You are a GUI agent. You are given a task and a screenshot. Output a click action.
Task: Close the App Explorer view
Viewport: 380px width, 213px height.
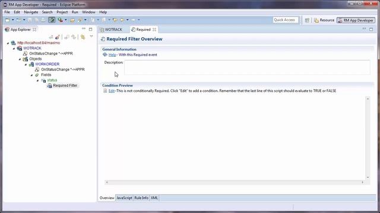[34, 30]
